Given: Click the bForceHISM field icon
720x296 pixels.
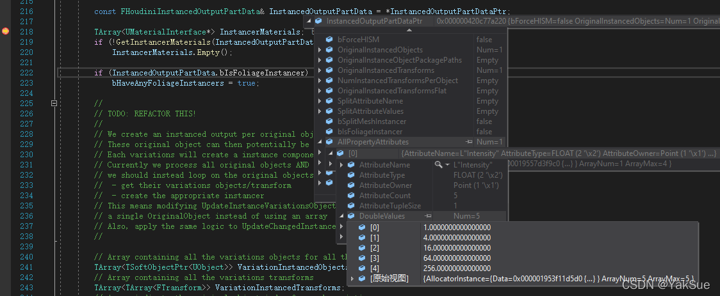Looking at the screenshot, I should 329,40.
